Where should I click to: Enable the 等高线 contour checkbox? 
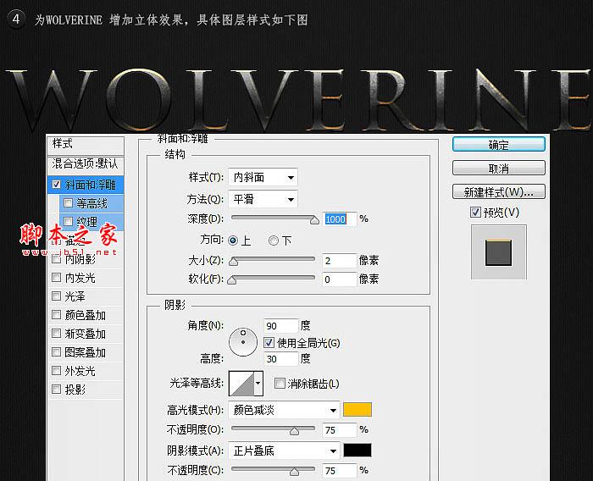click(68, 203)
